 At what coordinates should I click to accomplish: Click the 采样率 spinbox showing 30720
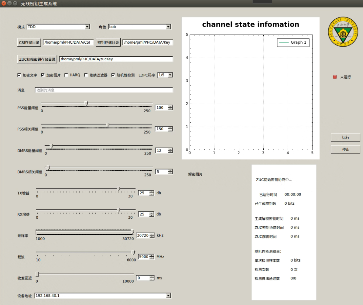click(x=145, y=235)
